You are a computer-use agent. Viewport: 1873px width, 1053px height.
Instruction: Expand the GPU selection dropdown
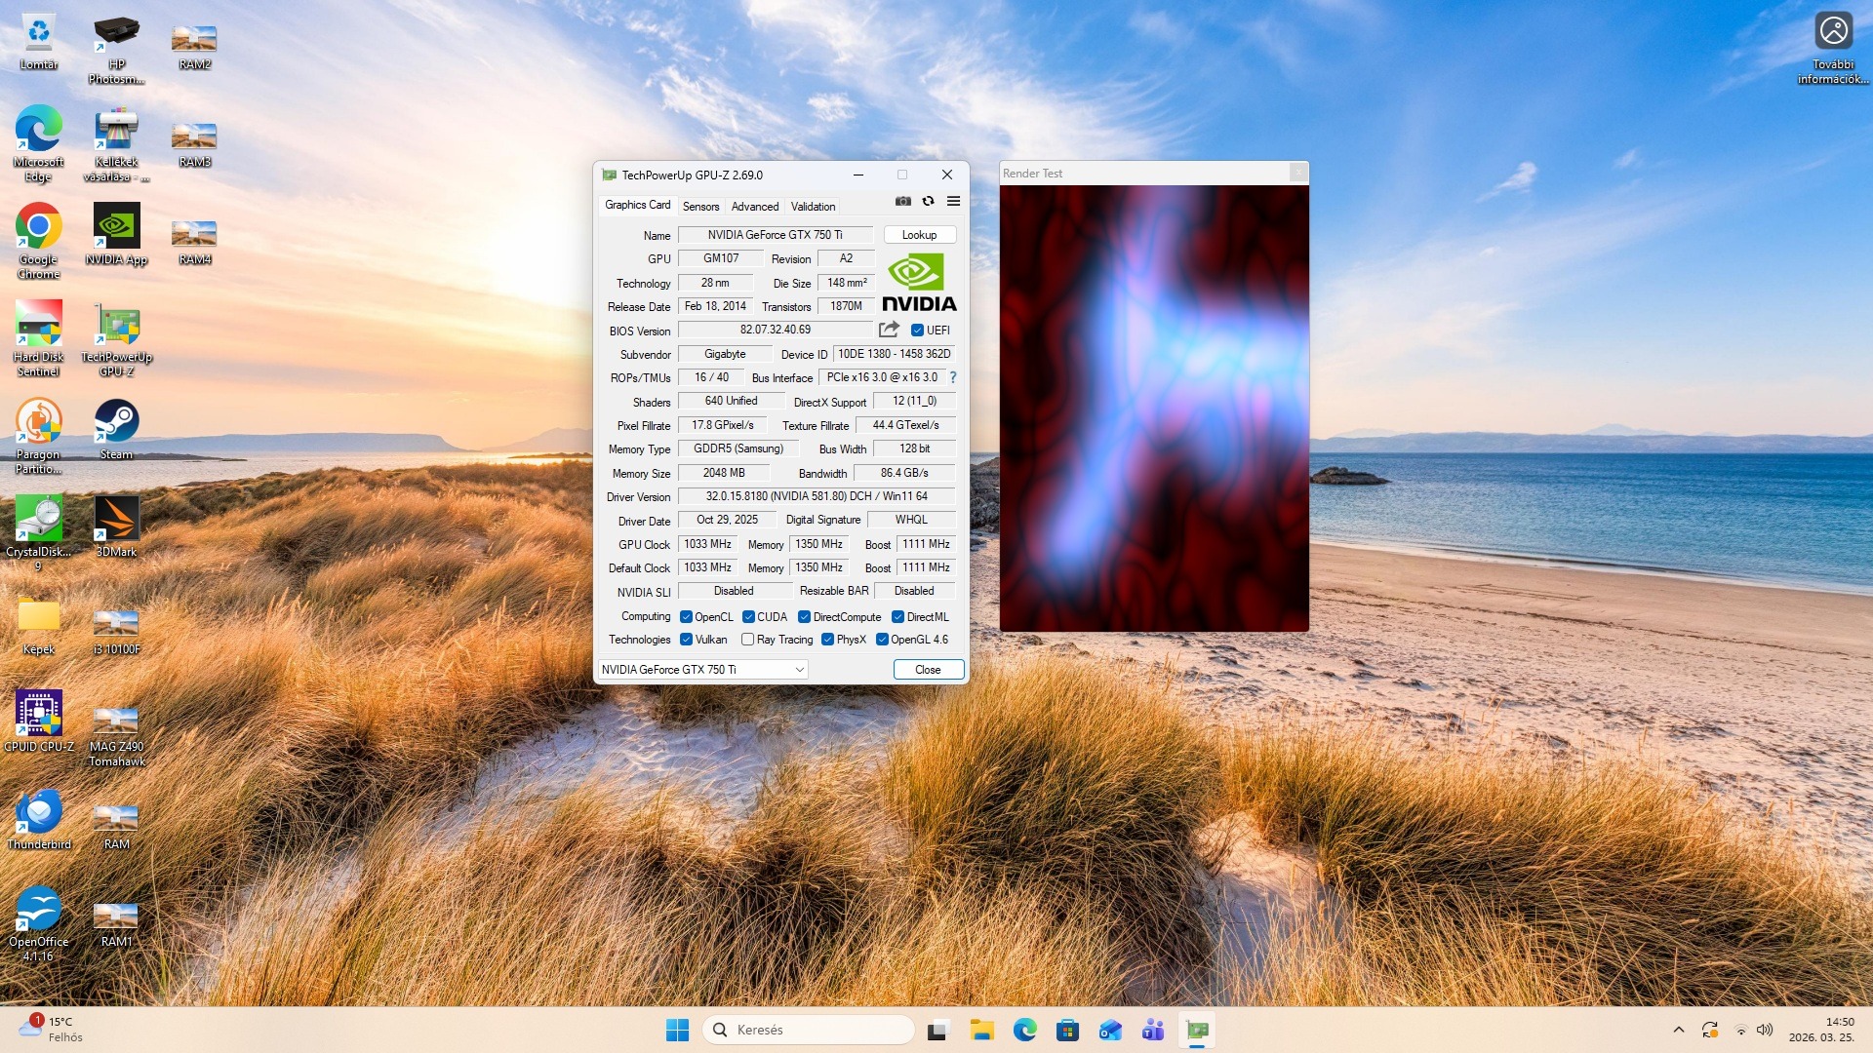[x=799, y=670]
